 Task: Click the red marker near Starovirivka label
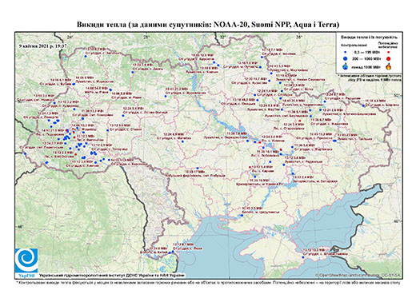tap(300, 121)
